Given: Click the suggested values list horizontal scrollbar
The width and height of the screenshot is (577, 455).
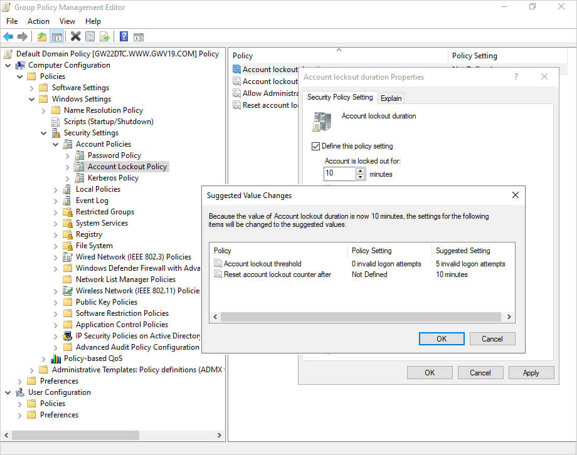Looking at the screenshot, I should pos(362,317).
